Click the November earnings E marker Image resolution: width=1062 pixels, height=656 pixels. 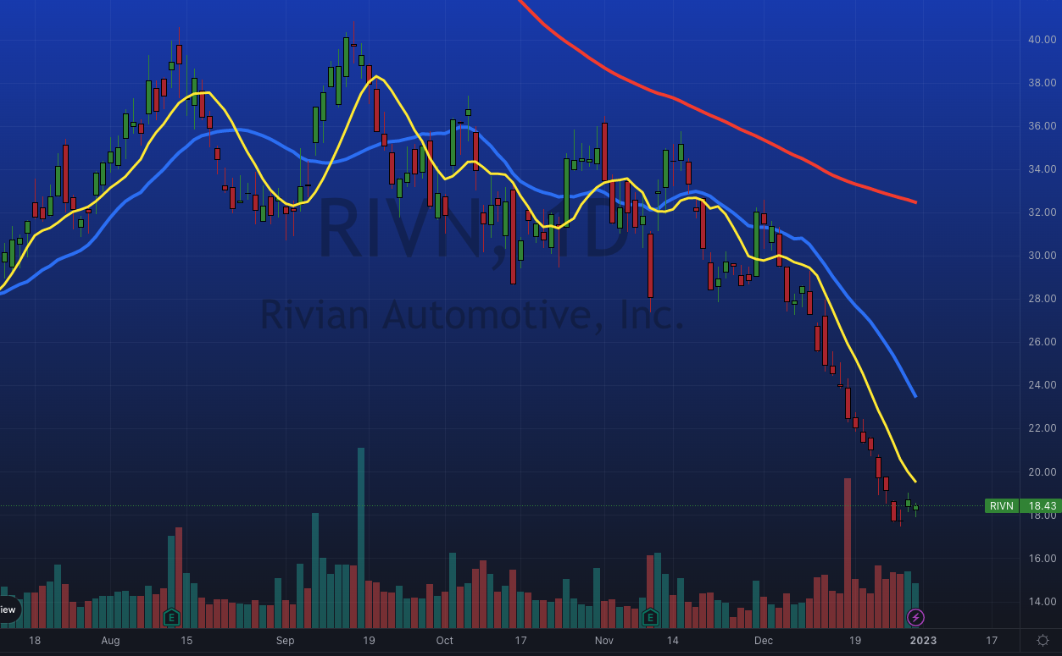click(x=650, y=617)
